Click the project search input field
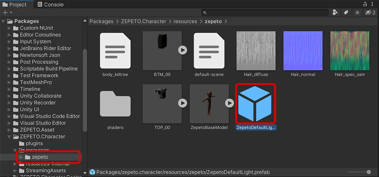 click(x=265, y=13)
